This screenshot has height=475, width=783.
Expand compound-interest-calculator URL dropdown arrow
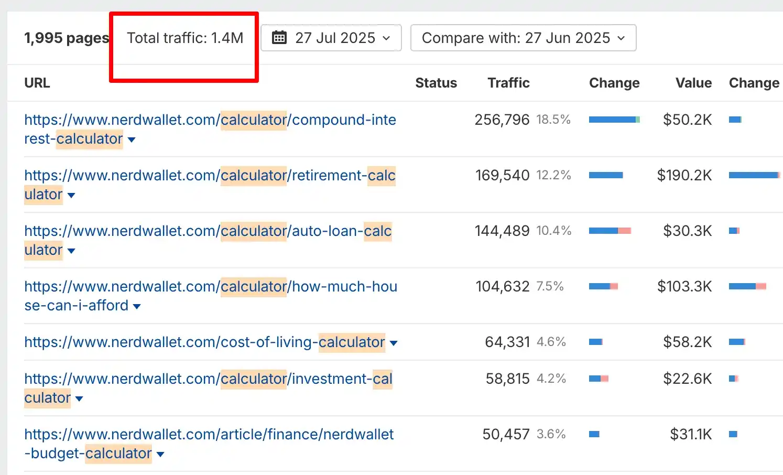[x=132, y=139]
